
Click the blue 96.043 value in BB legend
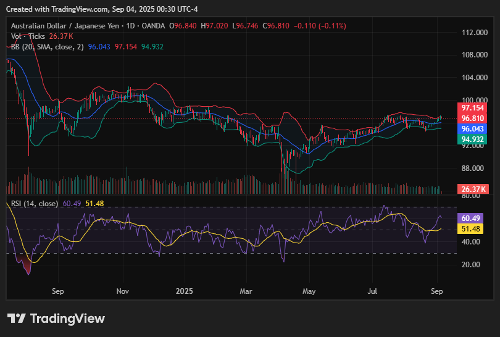(99, 47)
